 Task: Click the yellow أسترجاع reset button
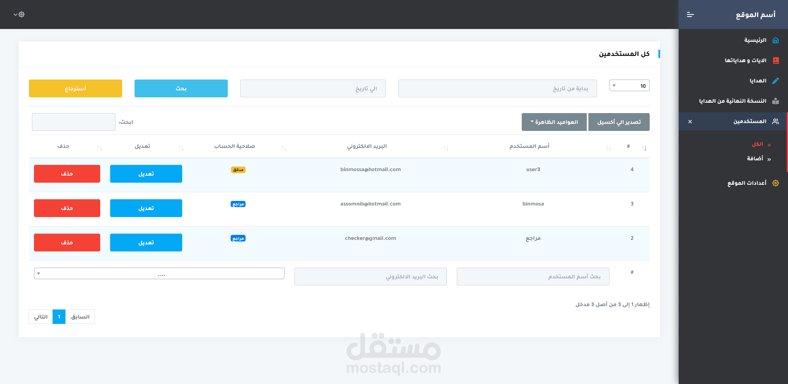point(75,89)
